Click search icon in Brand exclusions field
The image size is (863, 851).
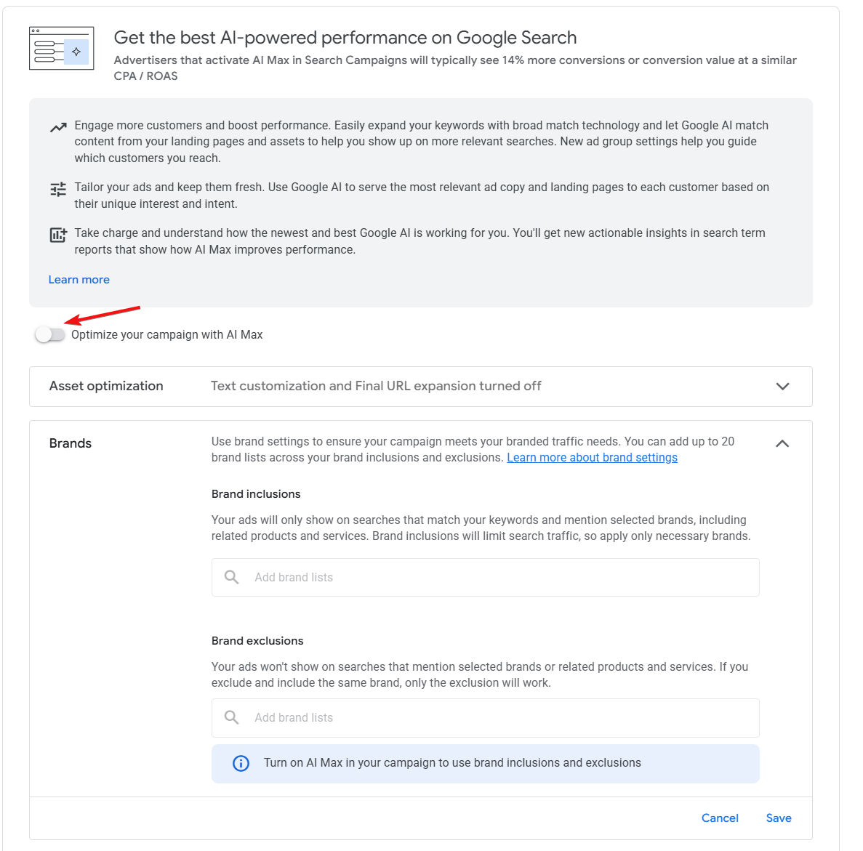click(232, 717)
